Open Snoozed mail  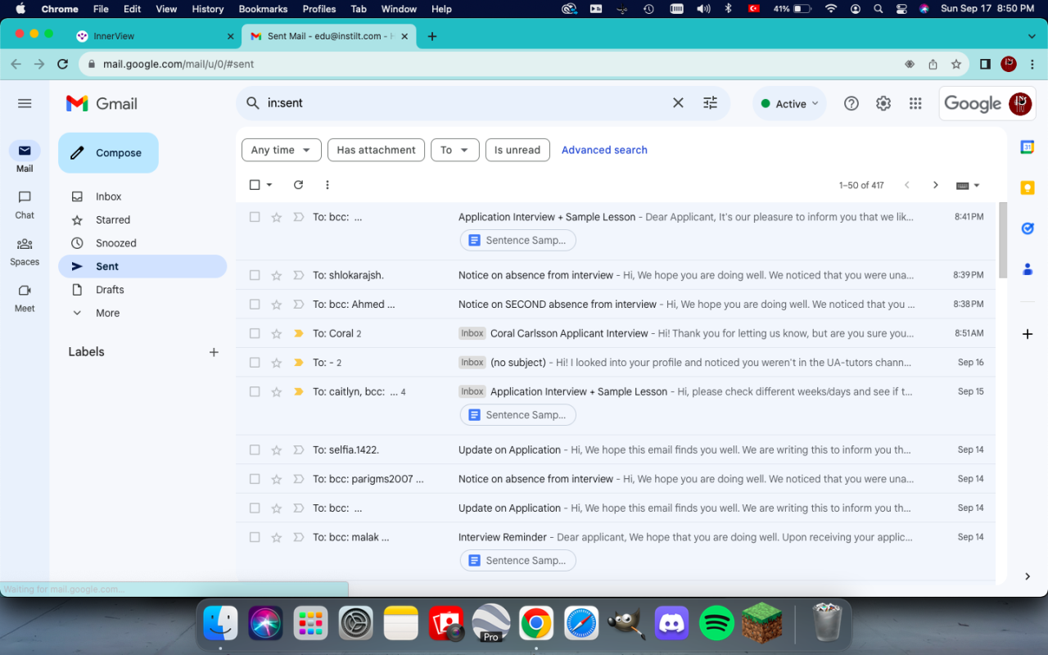coord(115,243)
